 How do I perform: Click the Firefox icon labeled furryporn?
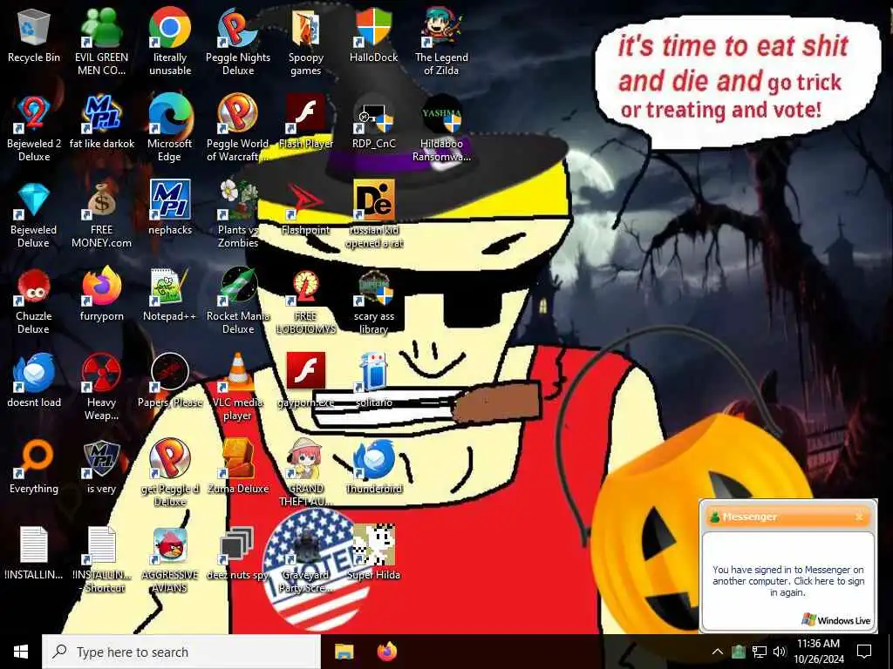pyautogui.click(x=102, y=287)
